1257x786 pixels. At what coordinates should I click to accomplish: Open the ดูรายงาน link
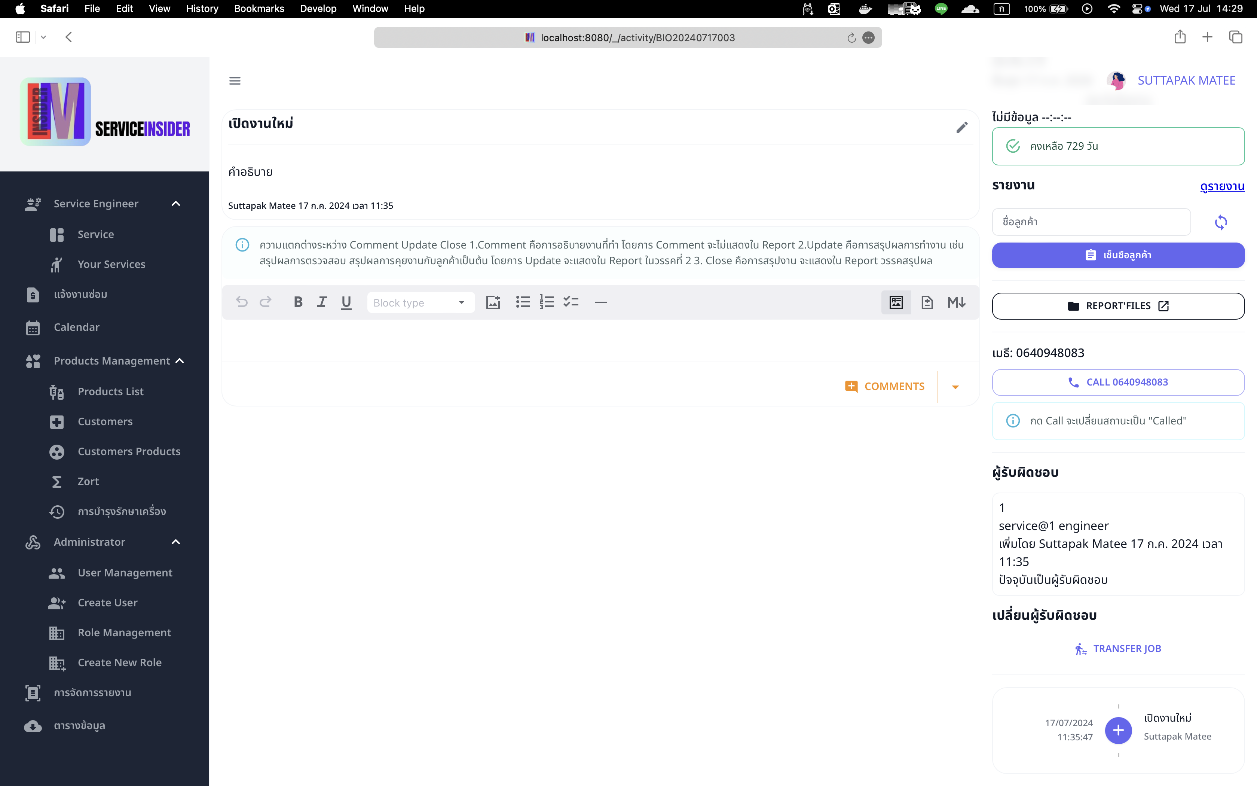click(1222, 186)
